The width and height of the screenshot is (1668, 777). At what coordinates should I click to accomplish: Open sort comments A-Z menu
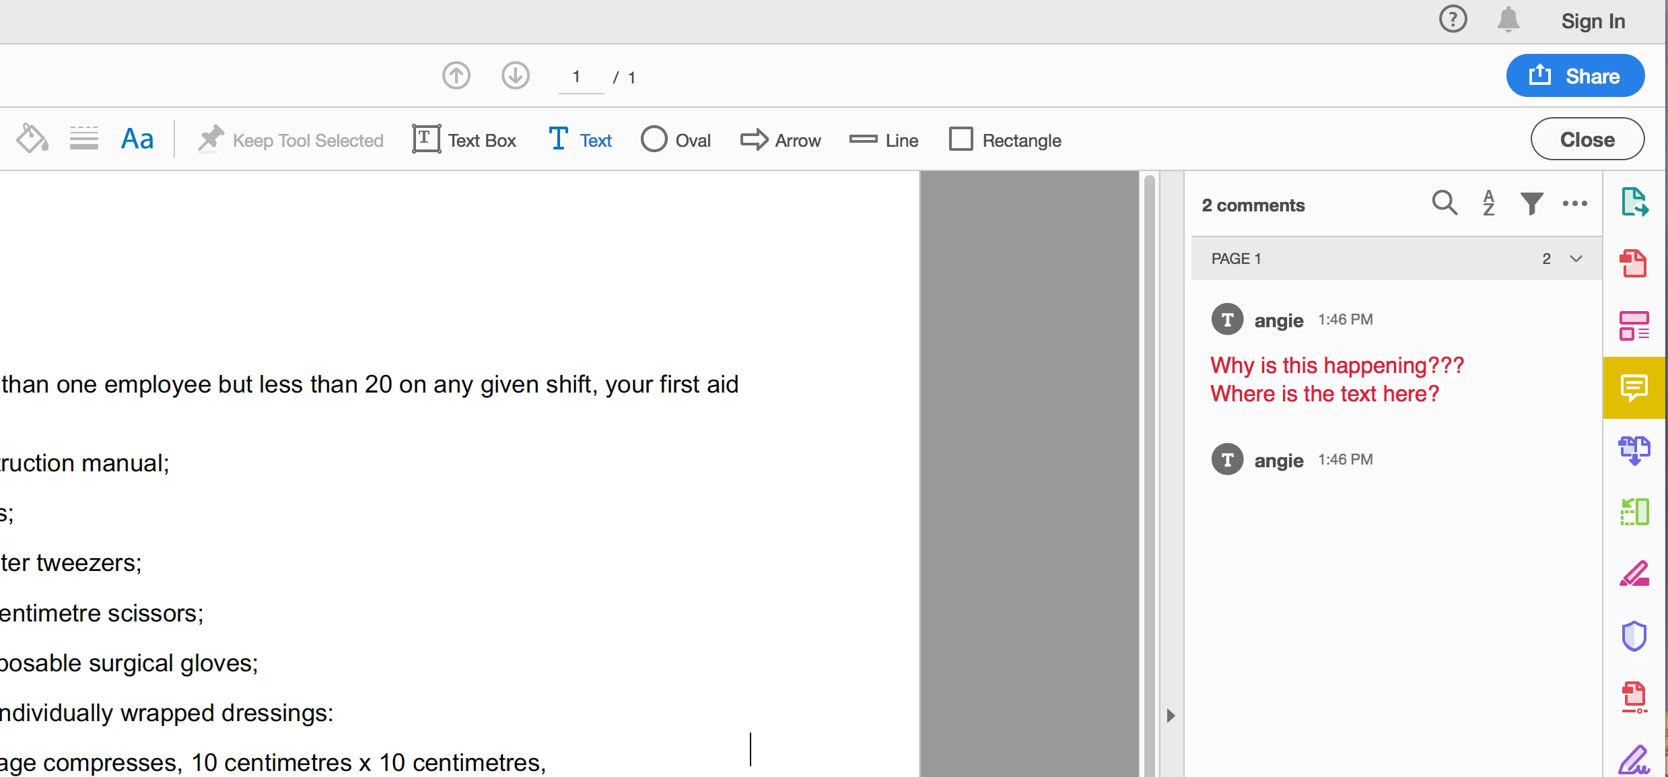click(1489, 203)
